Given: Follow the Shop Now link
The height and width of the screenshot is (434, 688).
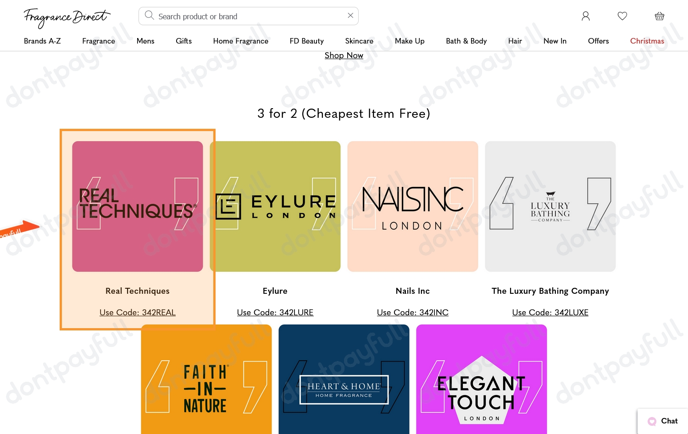Looking at the screenshot, I should 344,55.
